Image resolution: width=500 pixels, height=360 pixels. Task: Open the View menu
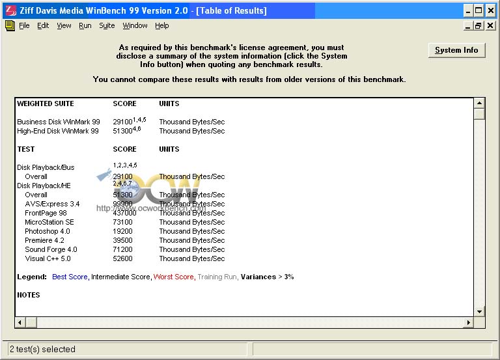[x=64, y=25]
